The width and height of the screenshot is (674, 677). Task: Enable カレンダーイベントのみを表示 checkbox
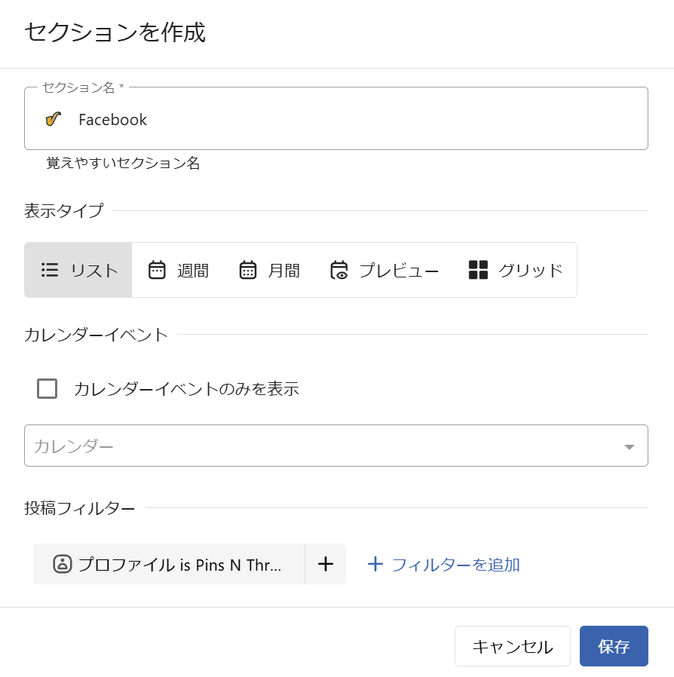coord(47,389)
